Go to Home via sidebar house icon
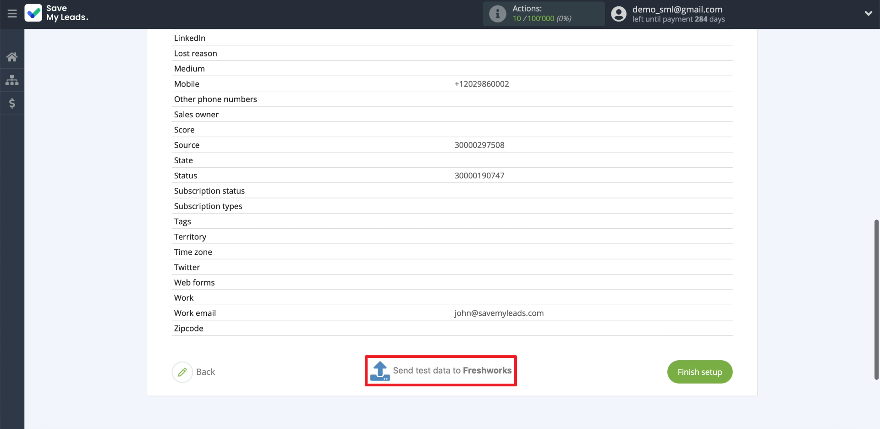This screenshot has width=880, height=429. point(12,57)
